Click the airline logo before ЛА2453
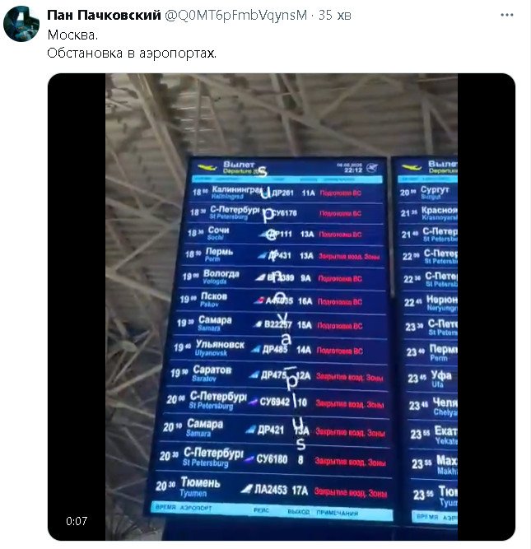The image size is (531, 549). [x=246, y=488]
